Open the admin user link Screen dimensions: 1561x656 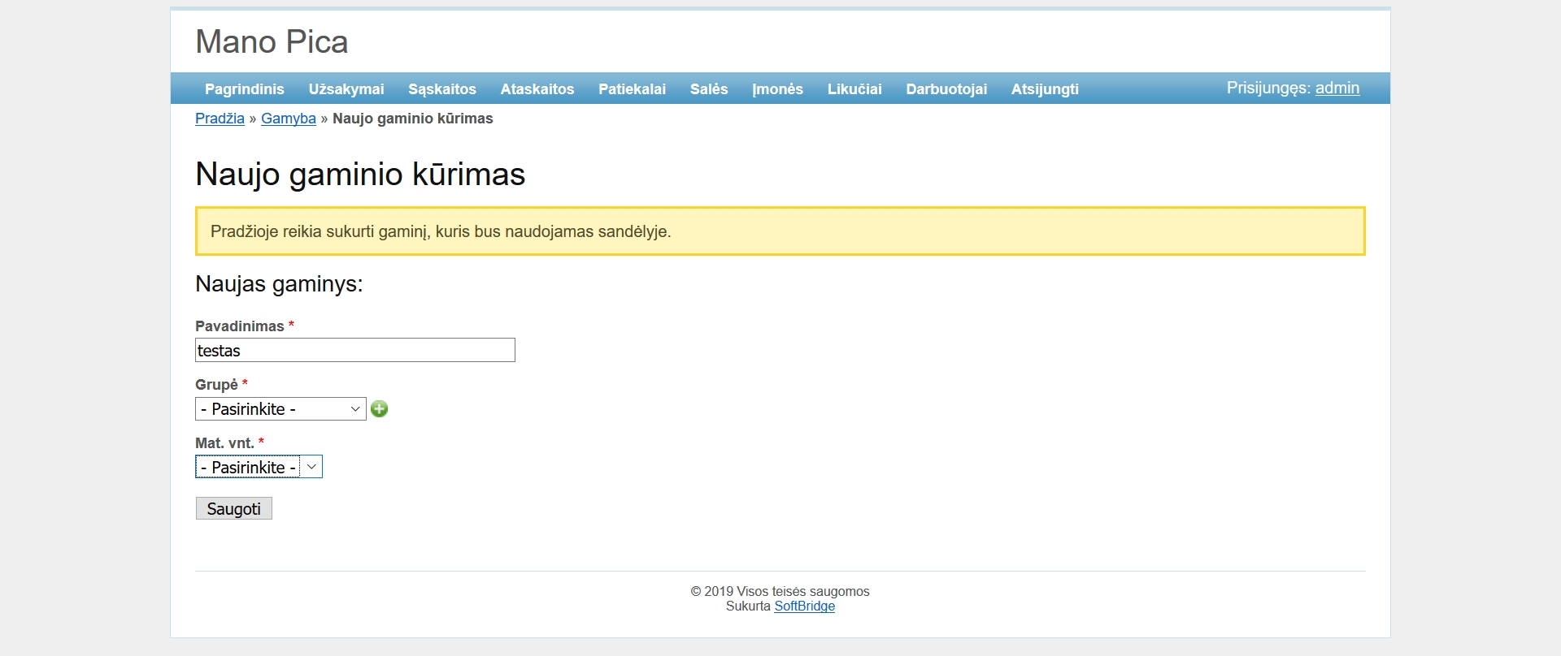pyautogui.click(x=1337, y=88)
